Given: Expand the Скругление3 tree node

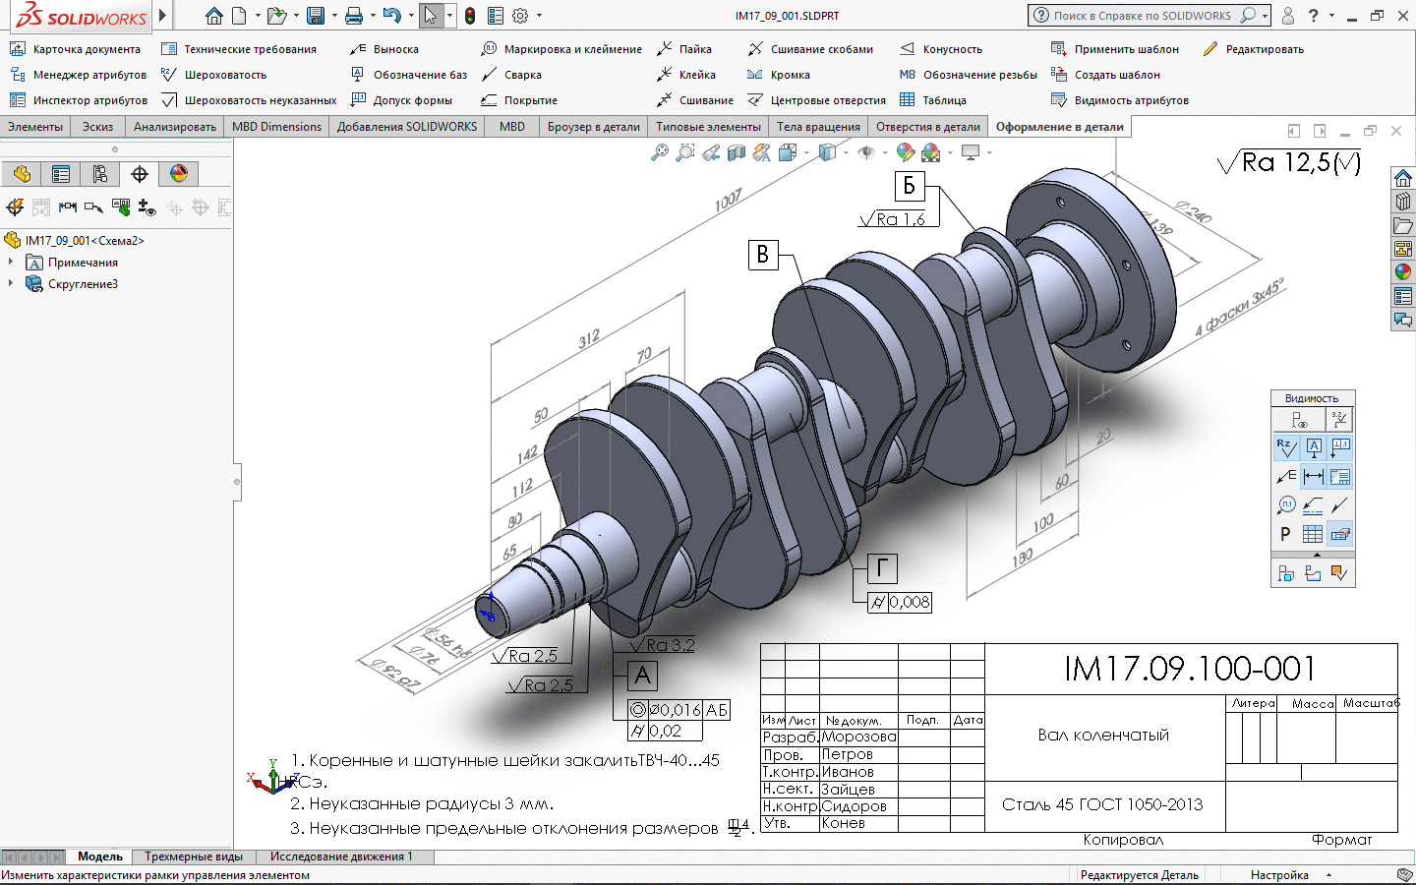Looking at the screenshot, I should (11, 284).
